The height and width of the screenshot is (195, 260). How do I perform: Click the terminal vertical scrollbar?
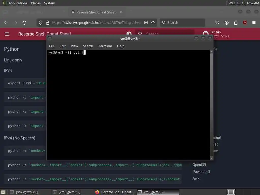(x=212, y=105)
